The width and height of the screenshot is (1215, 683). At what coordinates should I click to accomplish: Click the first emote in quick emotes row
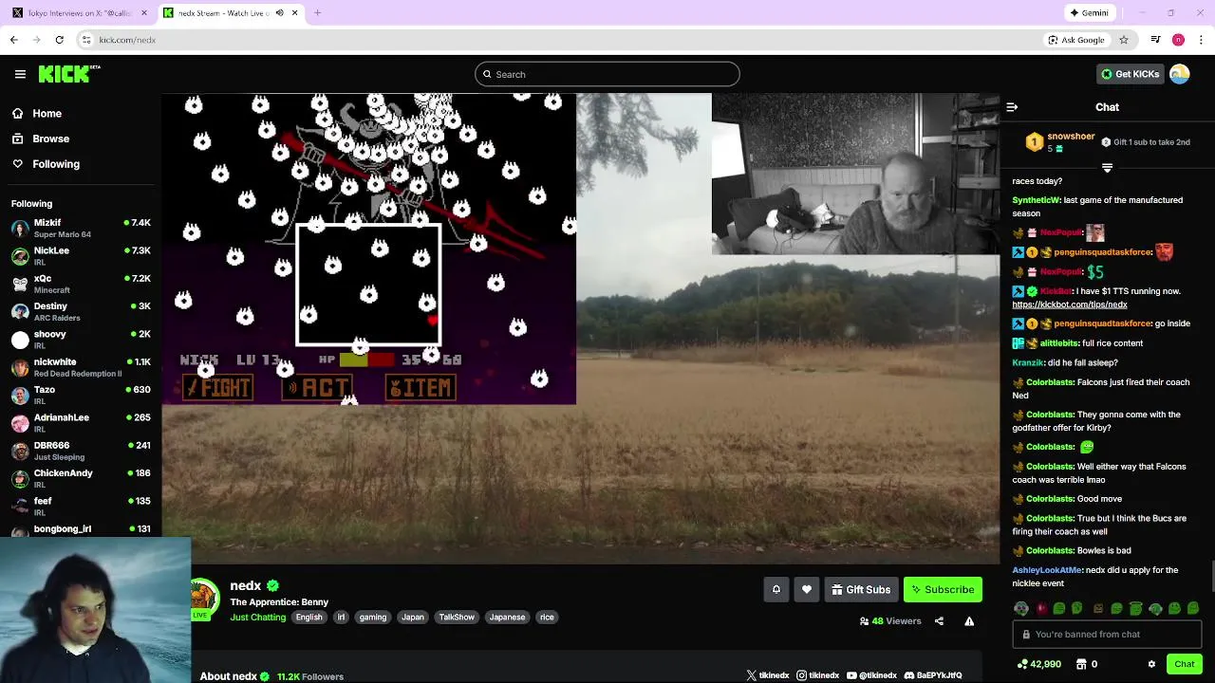click(x=1021, y=609)
